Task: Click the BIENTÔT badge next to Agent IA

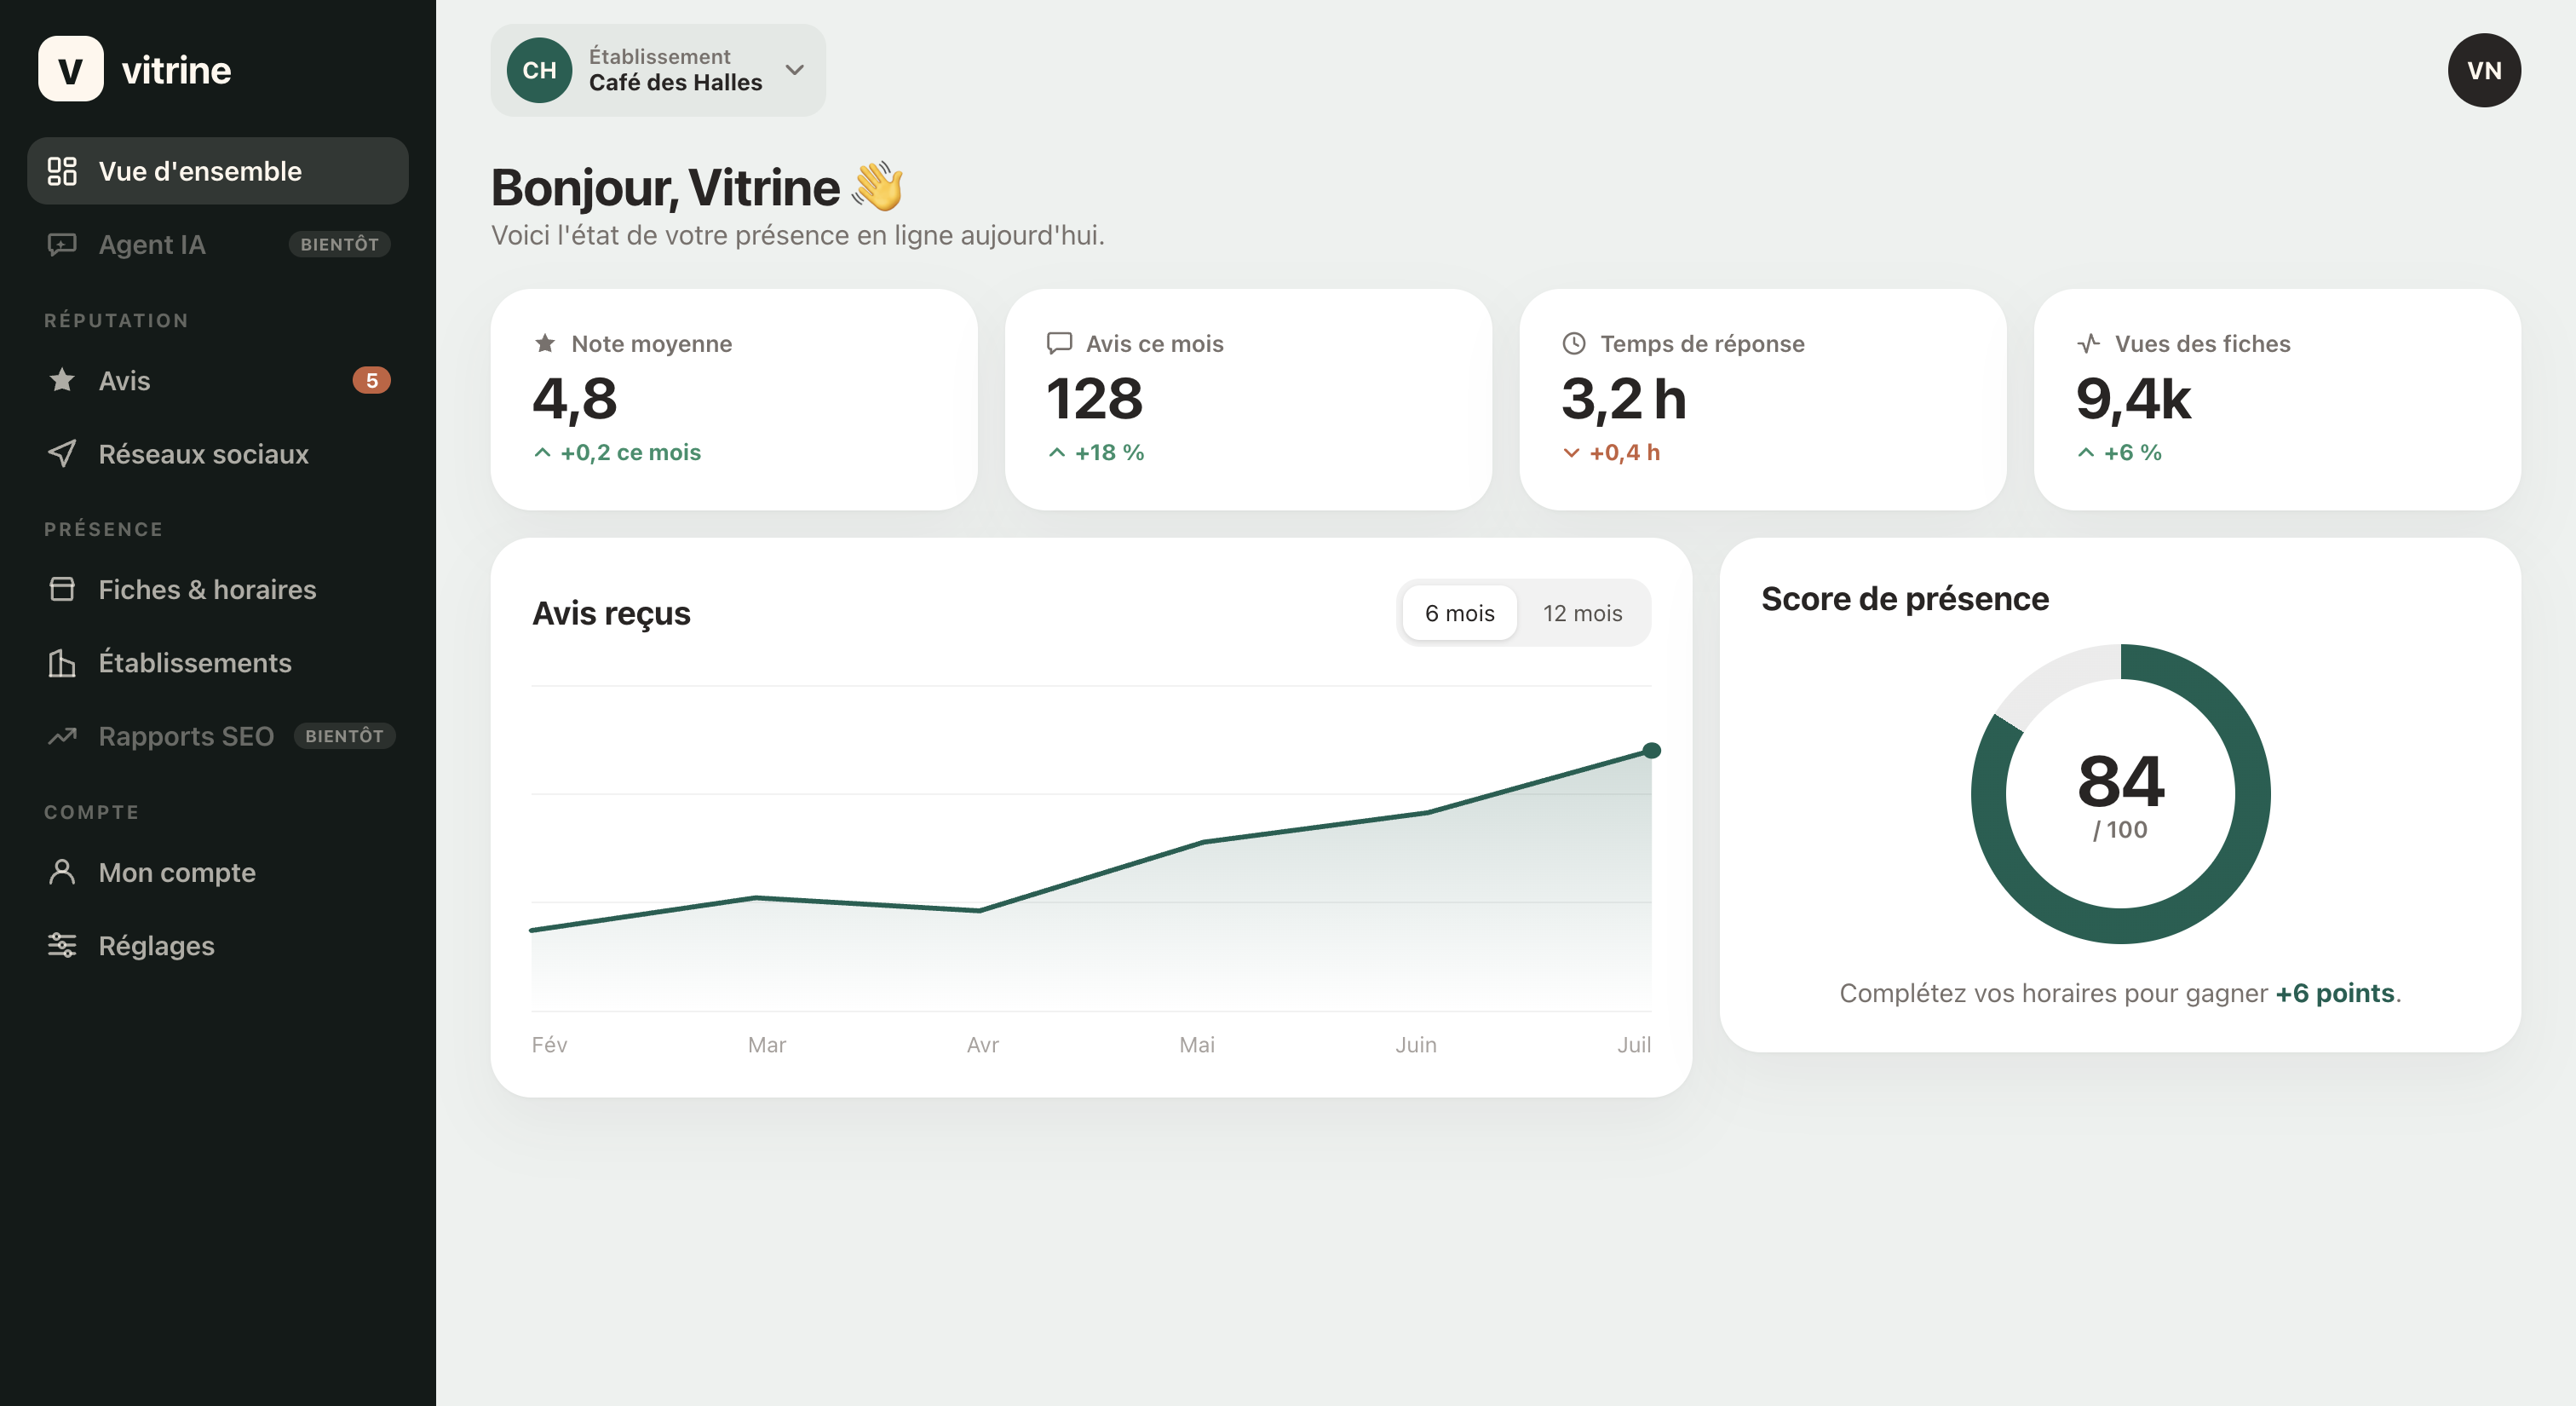Action: 340,244
